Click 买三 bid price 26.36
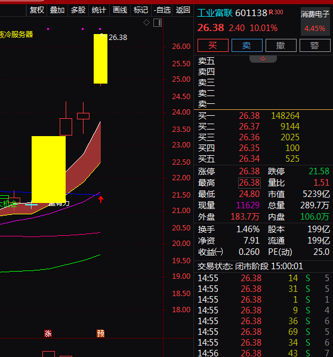This screenshot has height=357, width=333. click(x=249, y=137)
